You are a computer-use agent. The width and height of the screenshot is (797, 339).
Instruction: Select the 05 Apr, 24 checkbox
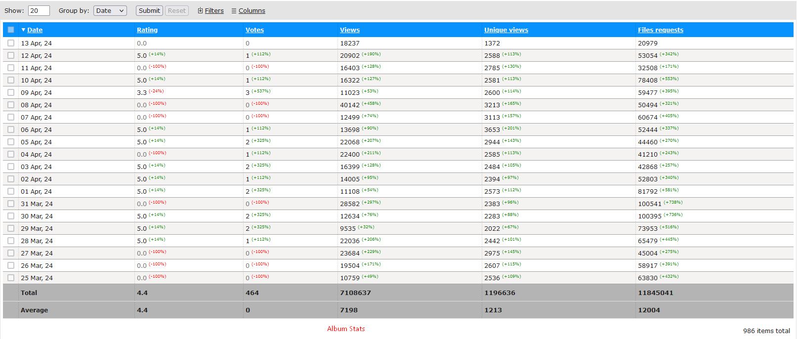pyautogui.click(x=11, y=142)
